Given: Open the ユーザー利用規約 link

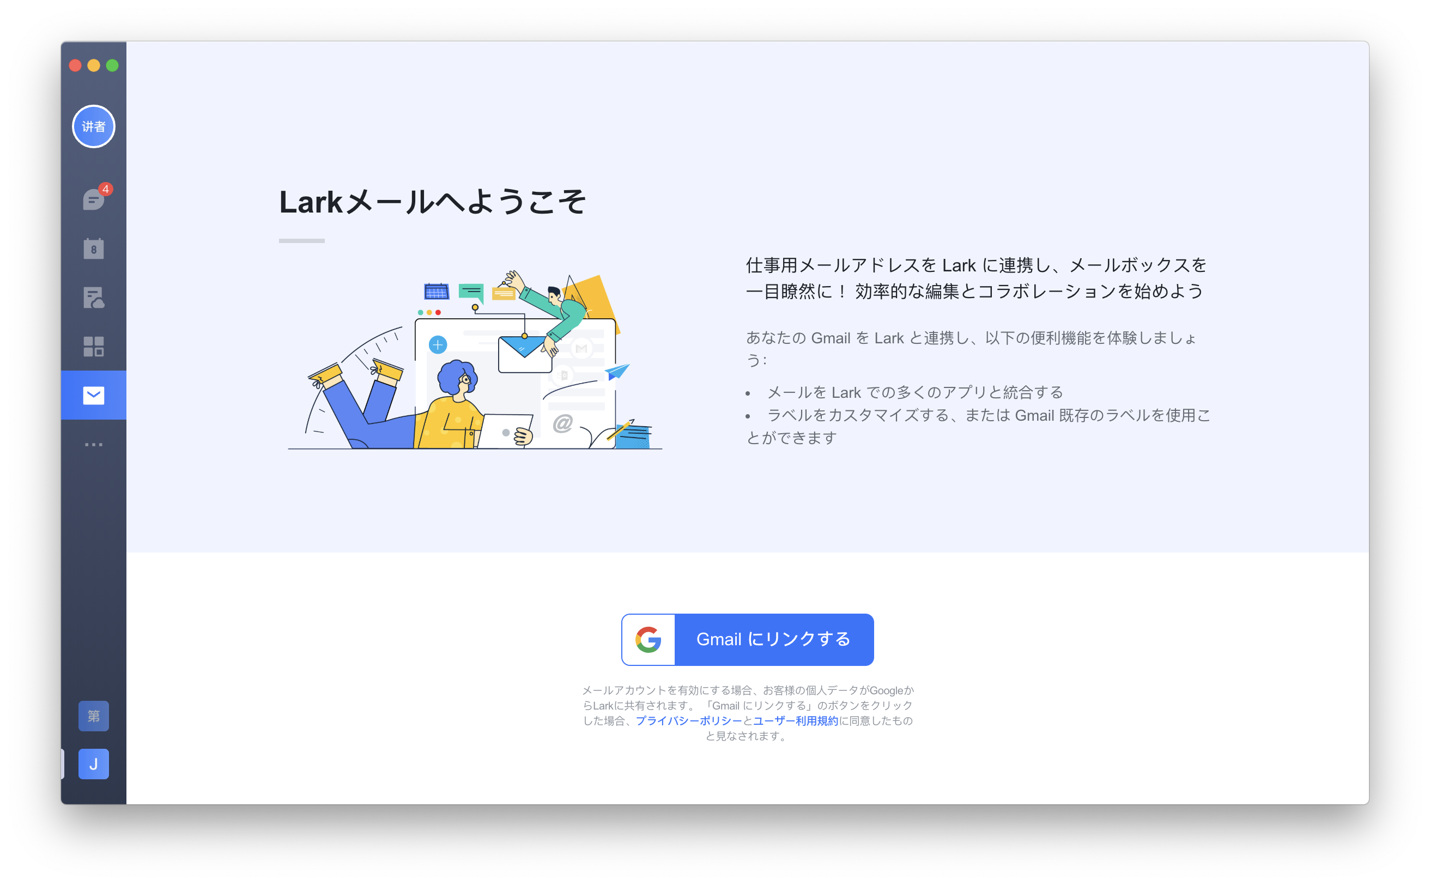Looking at the screenshot, I should pyautogui.click(x=796, y=720).
